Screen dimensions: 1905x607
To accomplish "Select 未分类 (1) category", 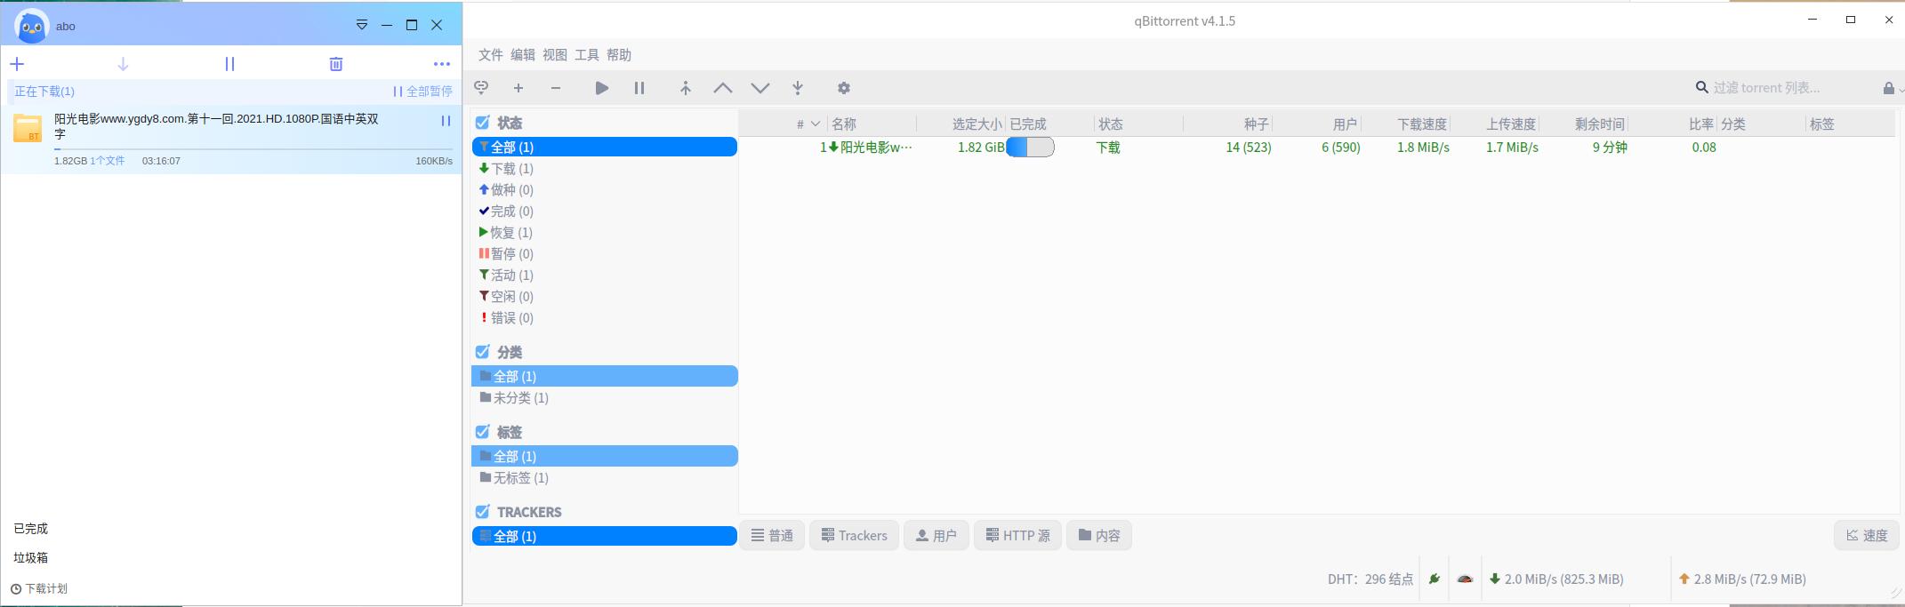I will click(x=605, y=398).
